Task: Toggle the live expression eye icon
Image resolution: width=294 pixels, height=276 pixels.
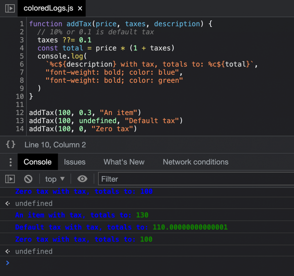Action: [x=82, y=179]
